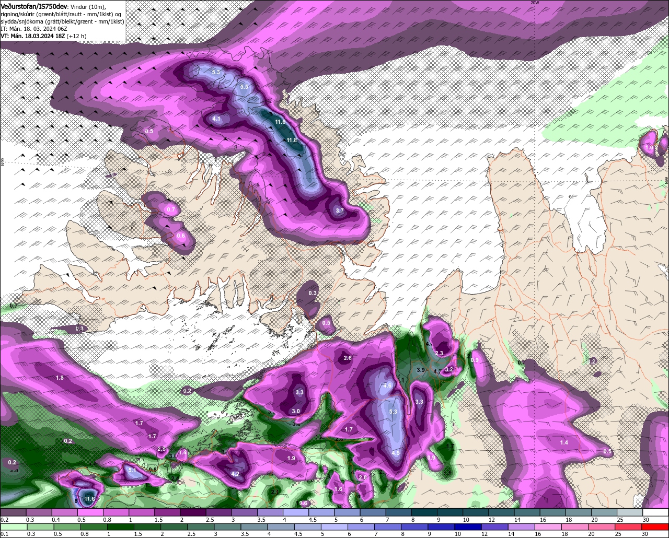Select the light grey 25 swatch in the upper legend

point(630,512)
